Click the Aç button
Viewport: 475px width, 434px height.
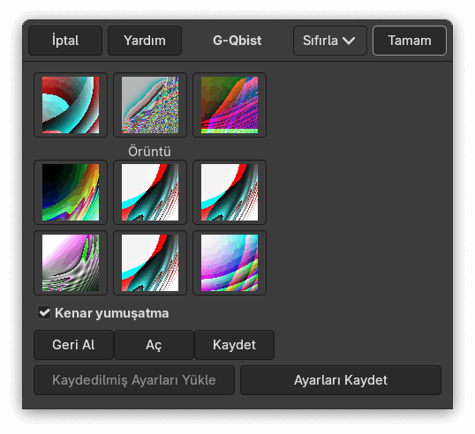click(154, 345)
